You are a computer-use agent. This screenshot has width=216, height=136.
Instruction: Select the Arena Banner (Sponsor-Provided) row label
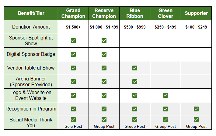[x=31, y=82]
